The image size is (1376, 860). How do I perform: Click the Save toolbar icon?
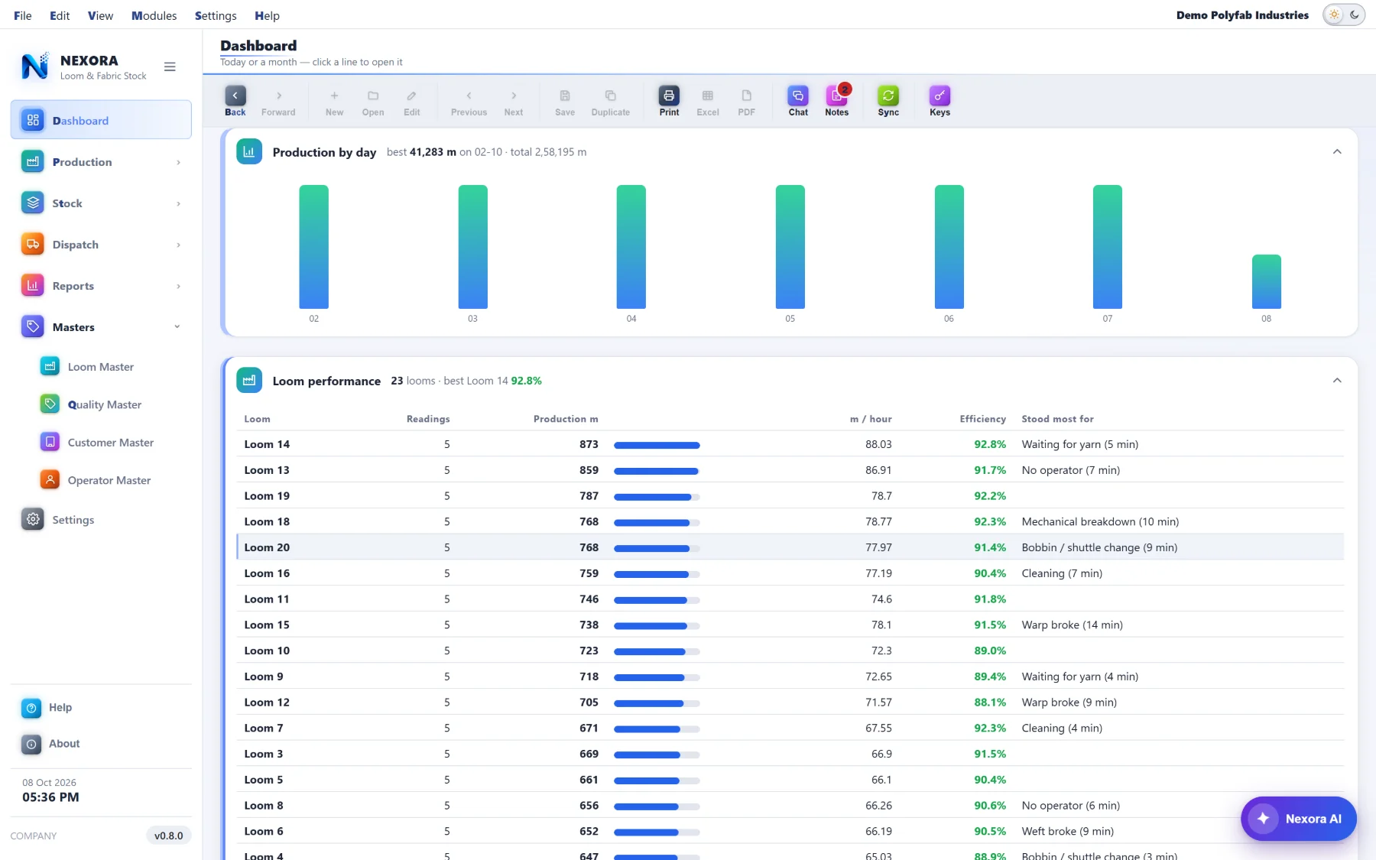(x=565, y=96)
